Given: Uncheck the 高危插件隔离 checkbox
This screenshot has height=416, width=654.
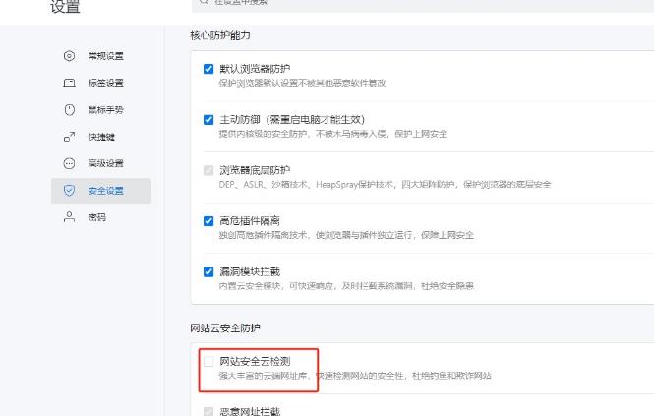Looking at the screenshot, I should [208, 221].
